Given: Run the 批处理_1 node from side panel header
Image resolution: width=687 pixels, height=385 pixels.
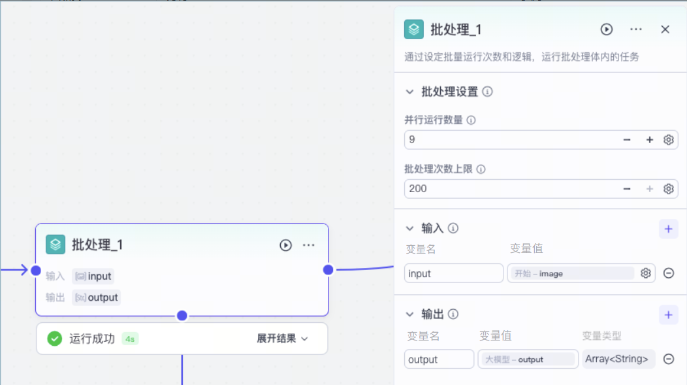Looking at the screenshot, I should click(x=607, y=29).
